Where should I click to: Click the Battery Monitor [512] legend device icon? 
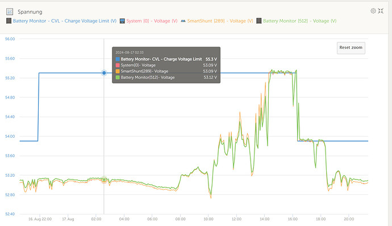point(258,21)
